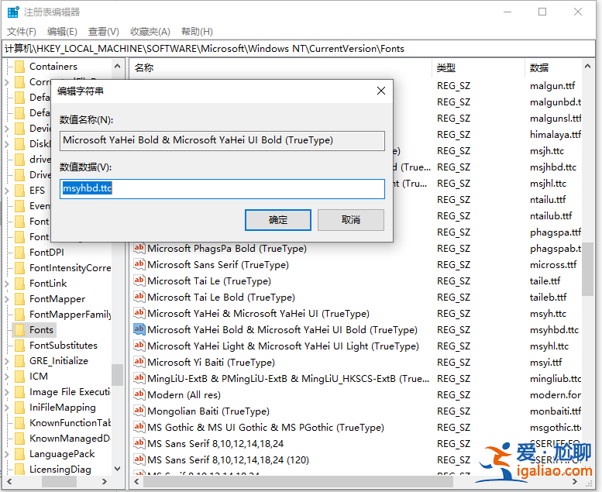Click ab icon beside Microsoft Tai Le (TrueType)
602x492 pixels.
point(139,280)
